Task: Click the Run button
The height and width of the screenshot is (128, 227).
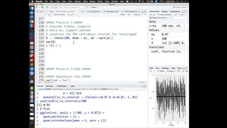Action: (122, 15)
